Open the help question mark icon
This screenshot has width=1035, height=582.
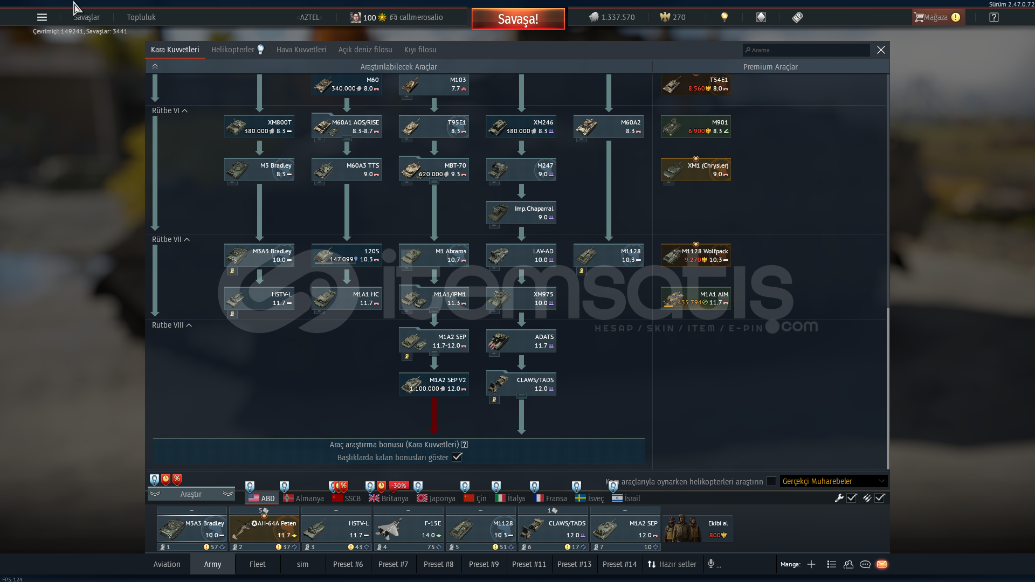[x=994, y=17]
